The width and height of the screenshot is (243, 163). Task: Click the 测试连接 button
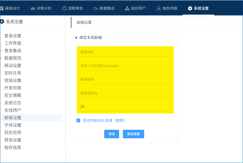[133, 134]
